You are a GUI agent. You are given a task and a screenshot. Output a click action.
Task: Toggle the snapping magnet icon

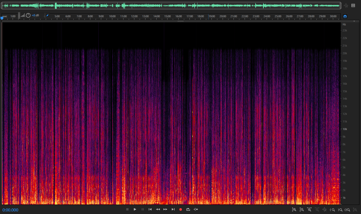pyautogui.click(x=345, y=16)
